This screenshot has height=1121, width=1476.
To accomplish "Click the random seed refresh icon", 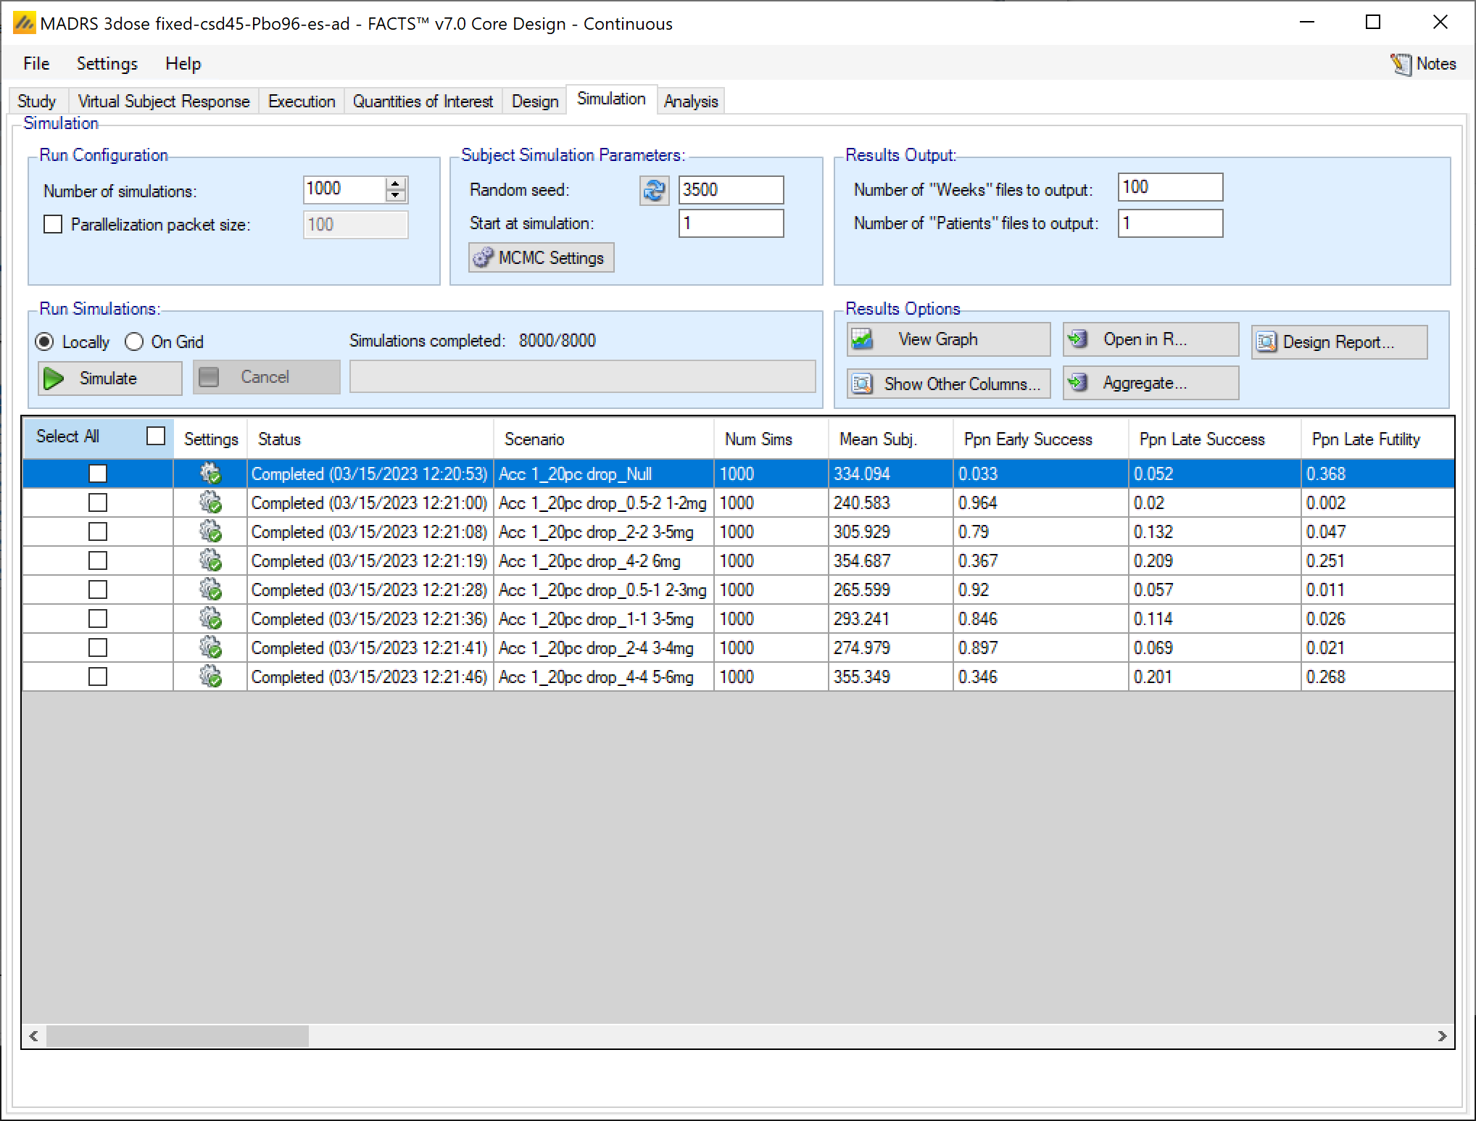I will 654,191.
